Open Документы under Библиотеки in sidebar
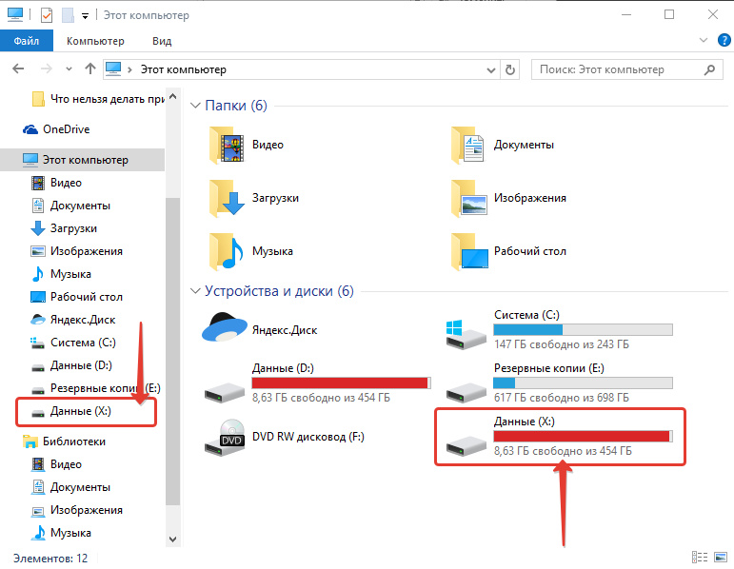Image resolution: width=734 pixels, height=569 pixels. 70,487
